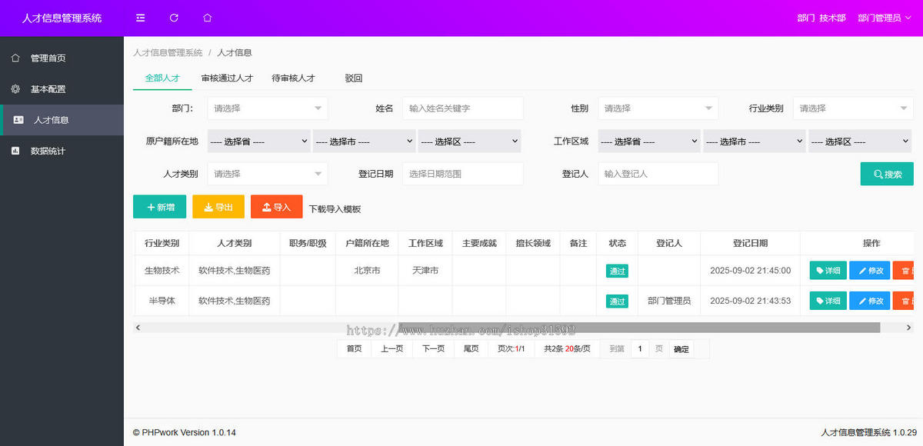Go to home via house icon in header
The width and height of the screenshot is (923, 446).
208,18
